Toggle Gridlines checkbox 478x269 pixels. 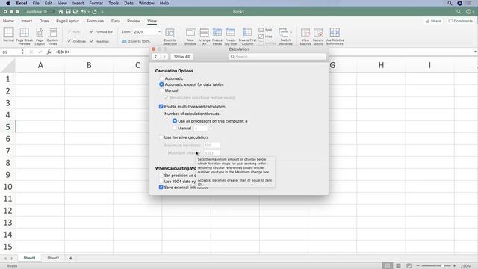[x=69, y=41]
